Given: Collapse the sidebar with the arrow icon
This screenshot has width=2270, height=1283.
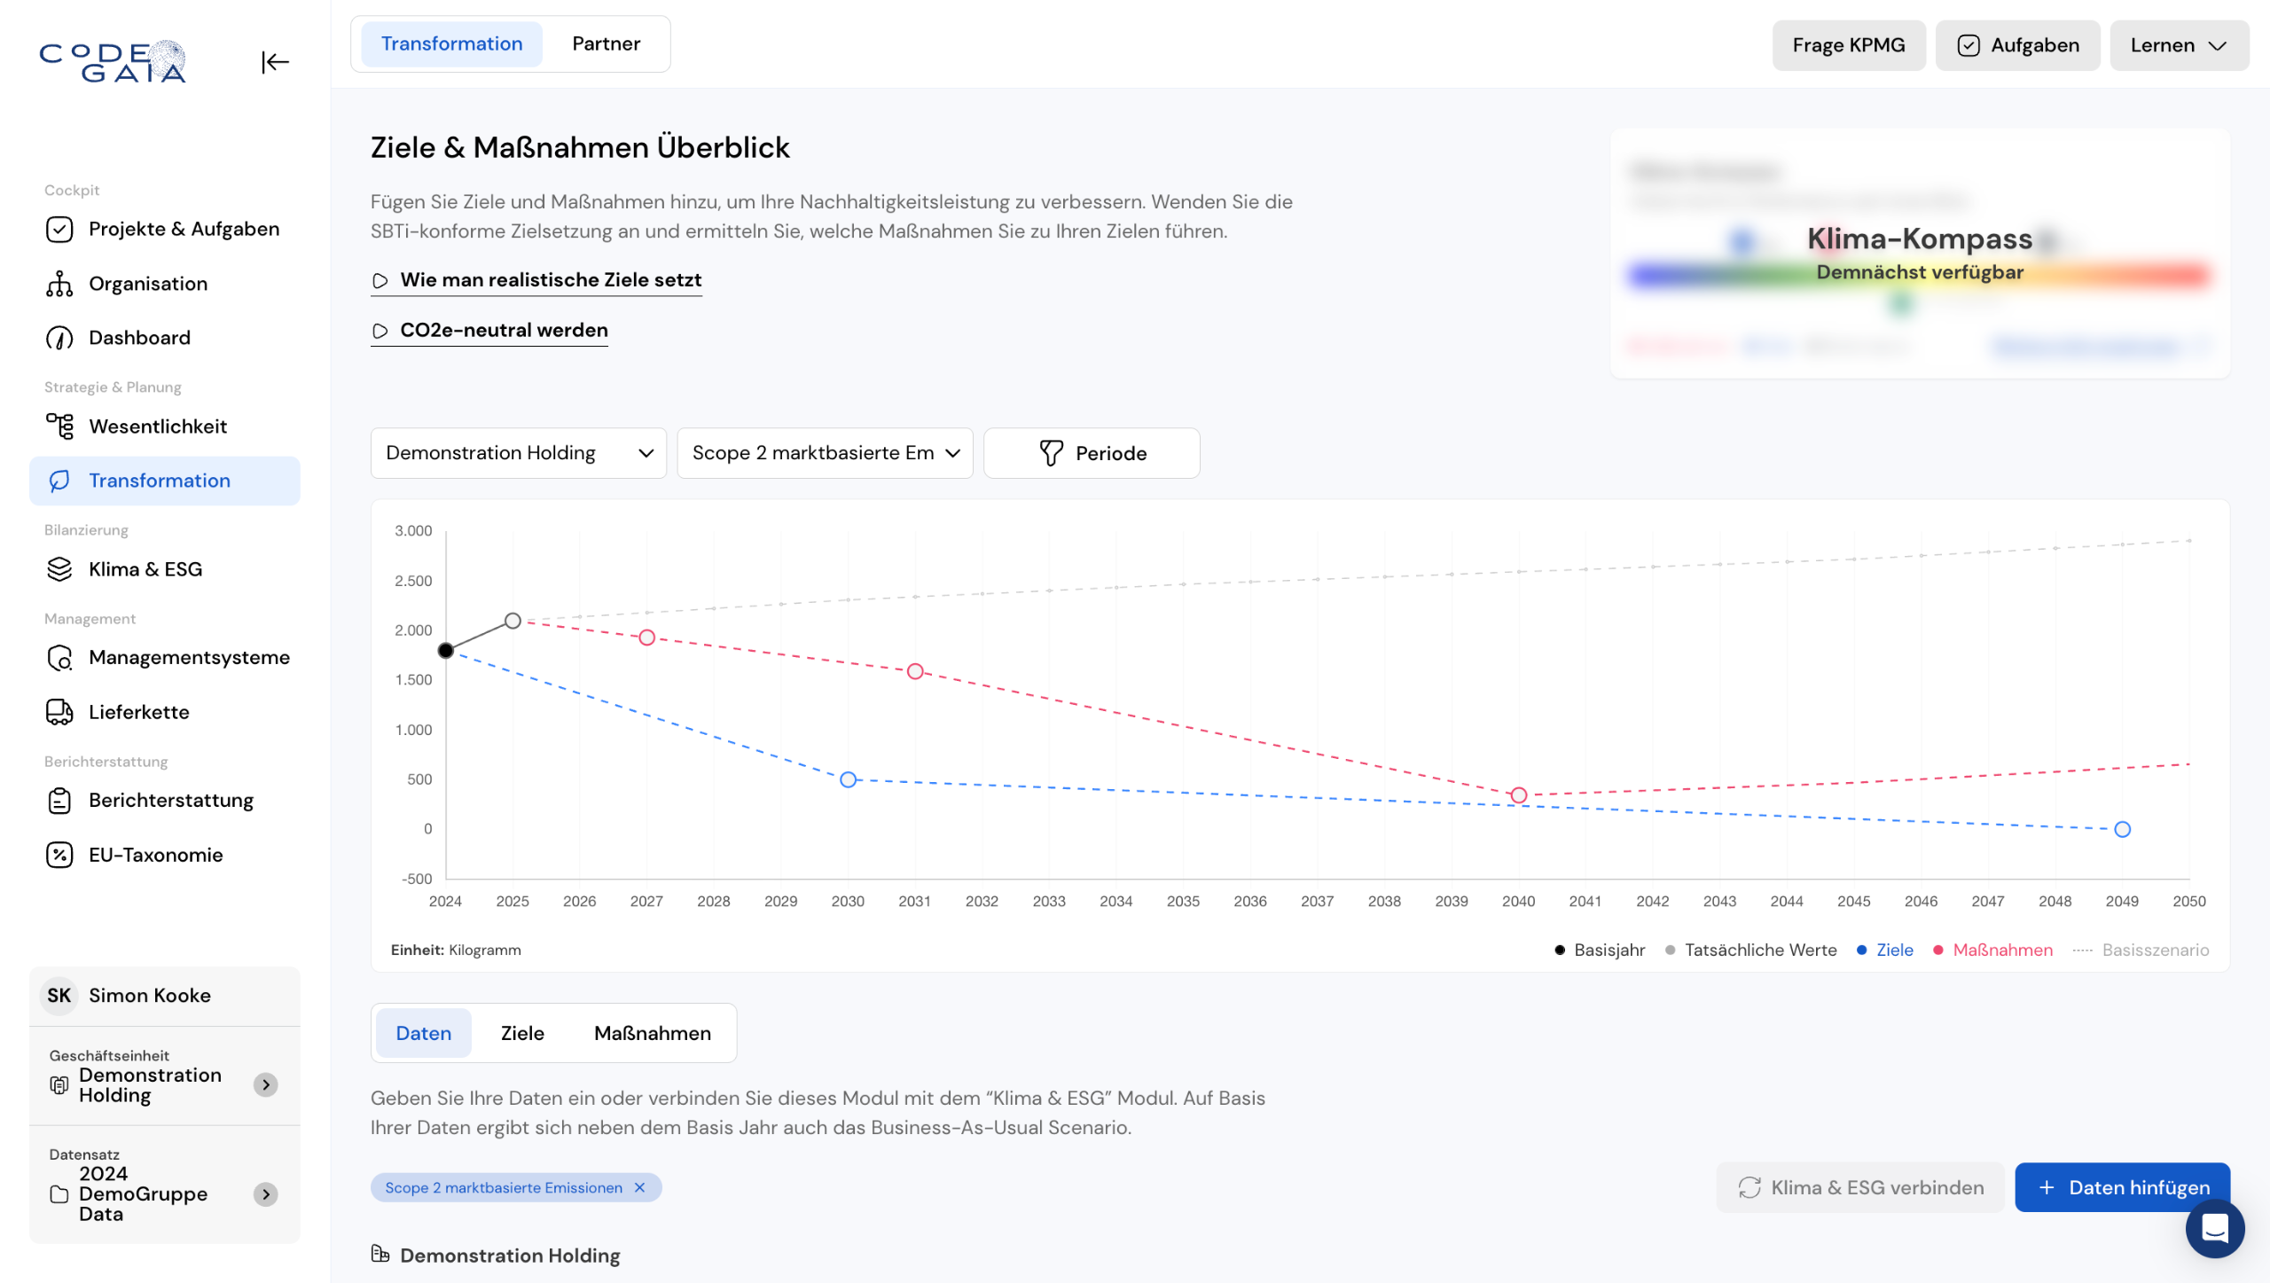Looking at the screenshot, I should 275,62.
